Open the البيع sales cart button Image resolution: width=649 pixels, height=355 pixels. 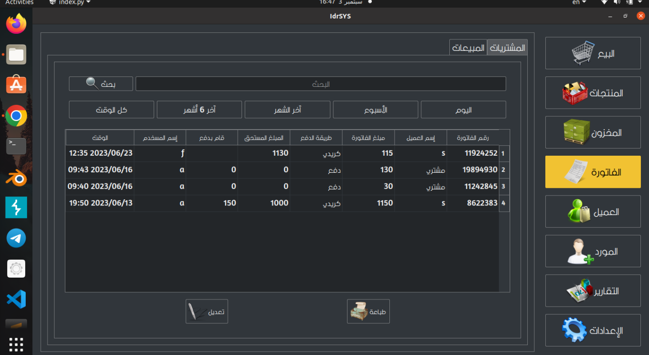(593, 53)
